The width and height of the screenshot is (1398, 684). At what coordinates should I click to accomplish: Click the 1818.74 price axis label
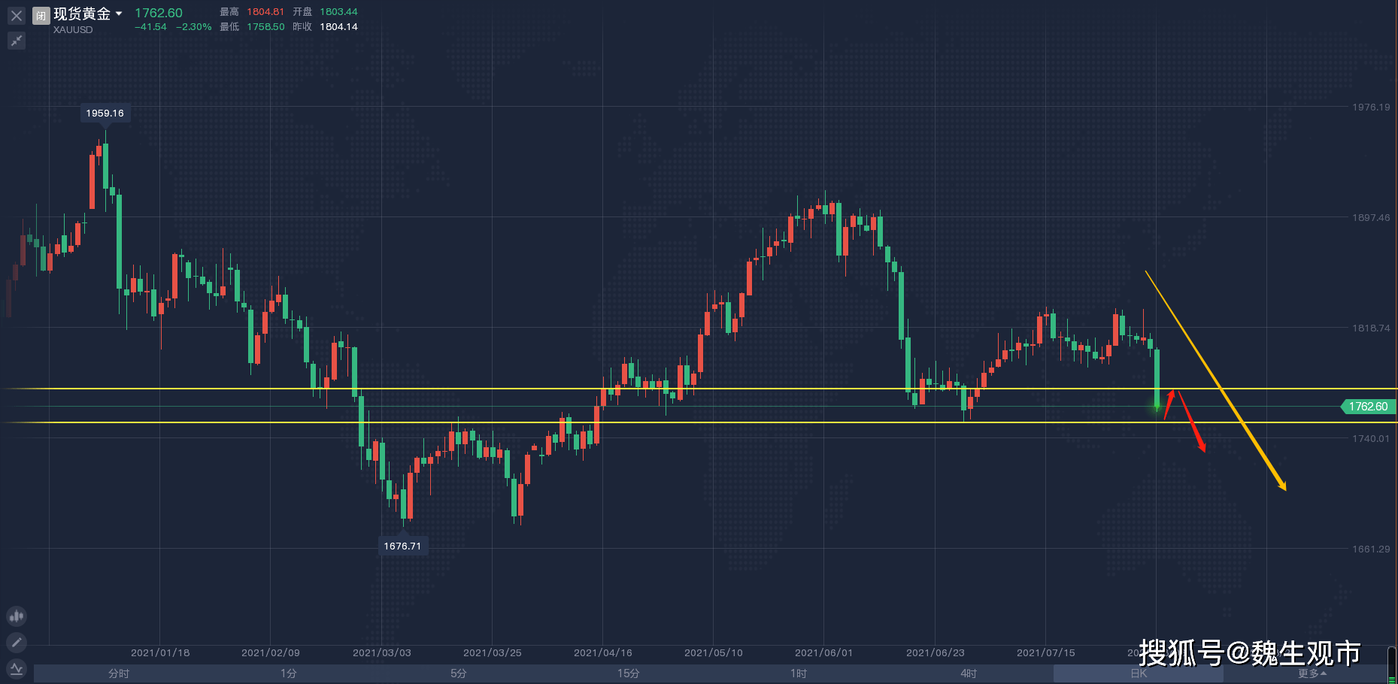[1371, 328]
